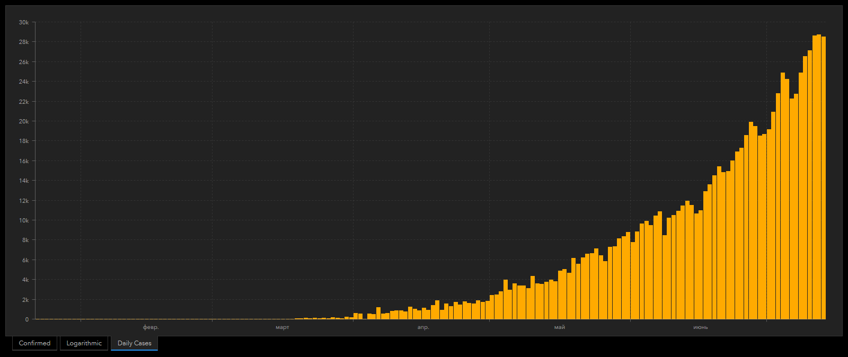848x357 pixels.
Task: Click the 24k y-axis label
Action: (x=24, y=82)
